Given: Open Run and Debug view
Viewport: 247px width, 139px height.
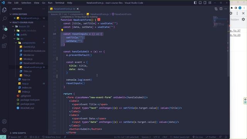Looking at the screenshot, I should point(4,37).
